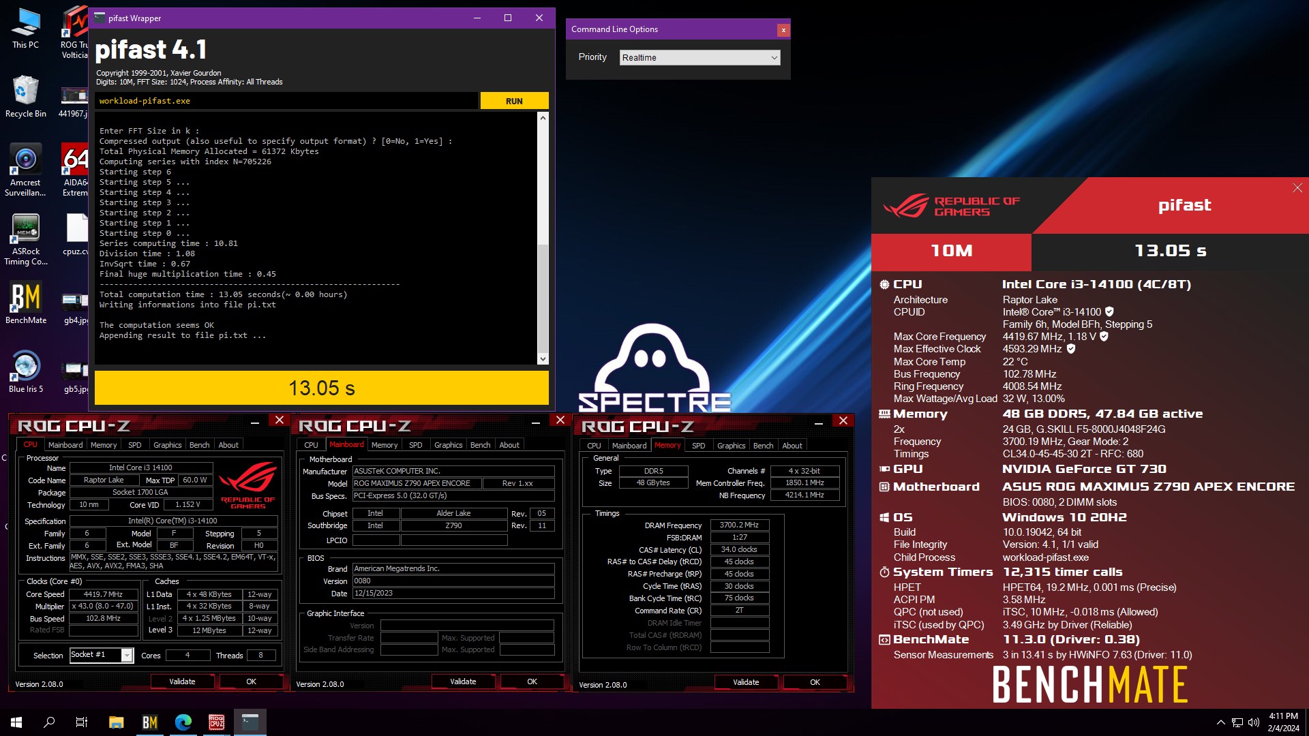The width and height of the screenshot is (1309, 736).
Task: Switch to ROG CPU-Z taskbar app
Action: click(x=217, y=722)
